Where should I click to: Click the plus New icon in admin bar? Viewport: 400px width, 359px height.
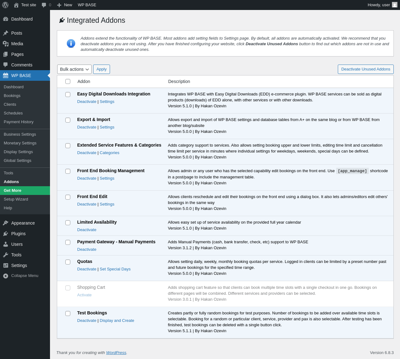pyautogui.click(x=59, y=5)
